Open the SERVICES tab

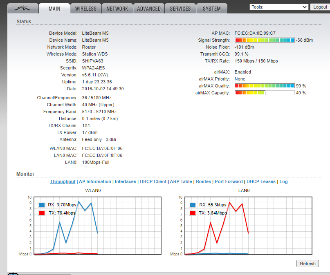click(x=180, y=9)
